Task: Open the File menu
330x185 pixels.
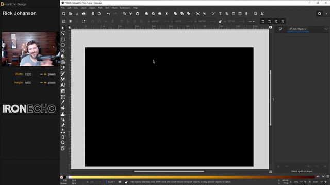Action: pos(63,8)
